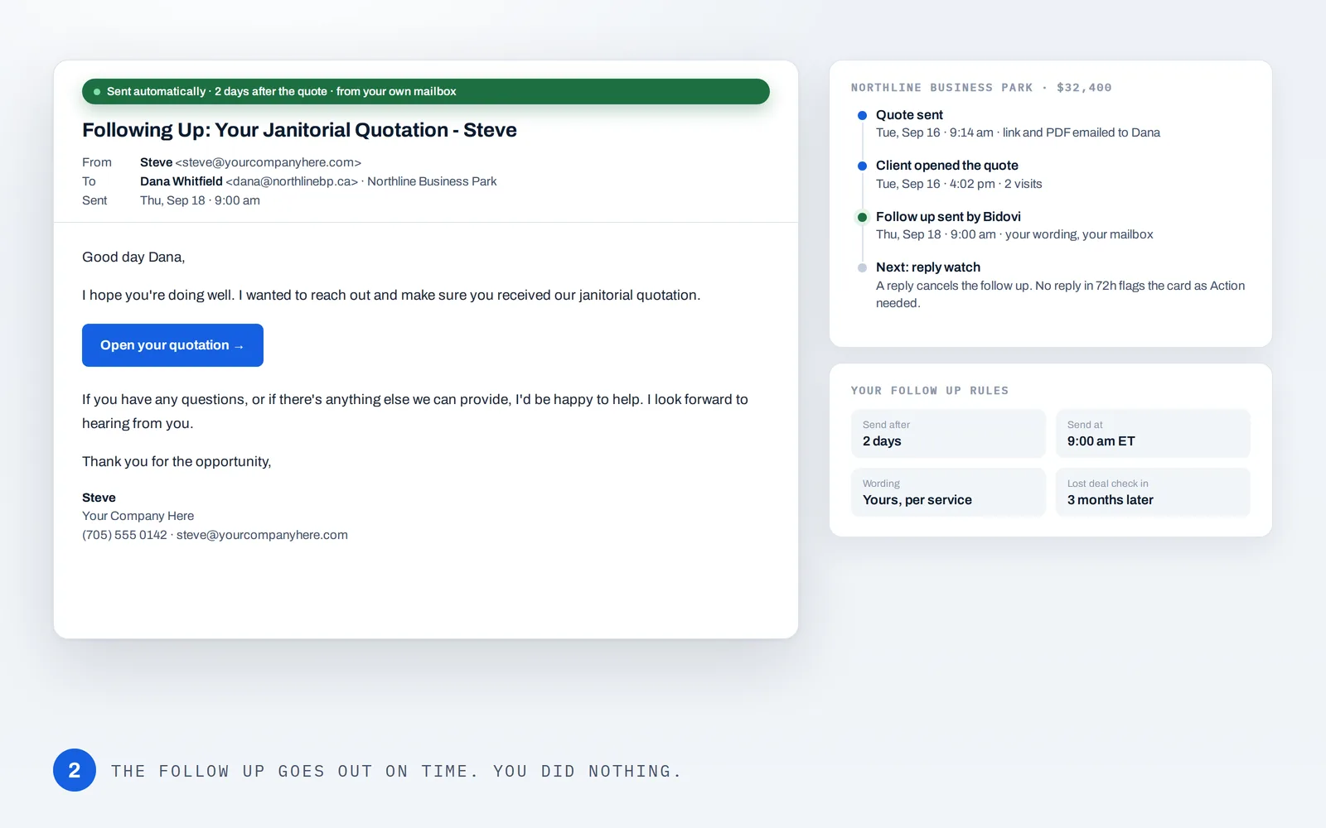The height and width of the screenshot is (828, 1326).
Task: Click the green Follow up sent timeline dot
Action: [x=862, y=217]
